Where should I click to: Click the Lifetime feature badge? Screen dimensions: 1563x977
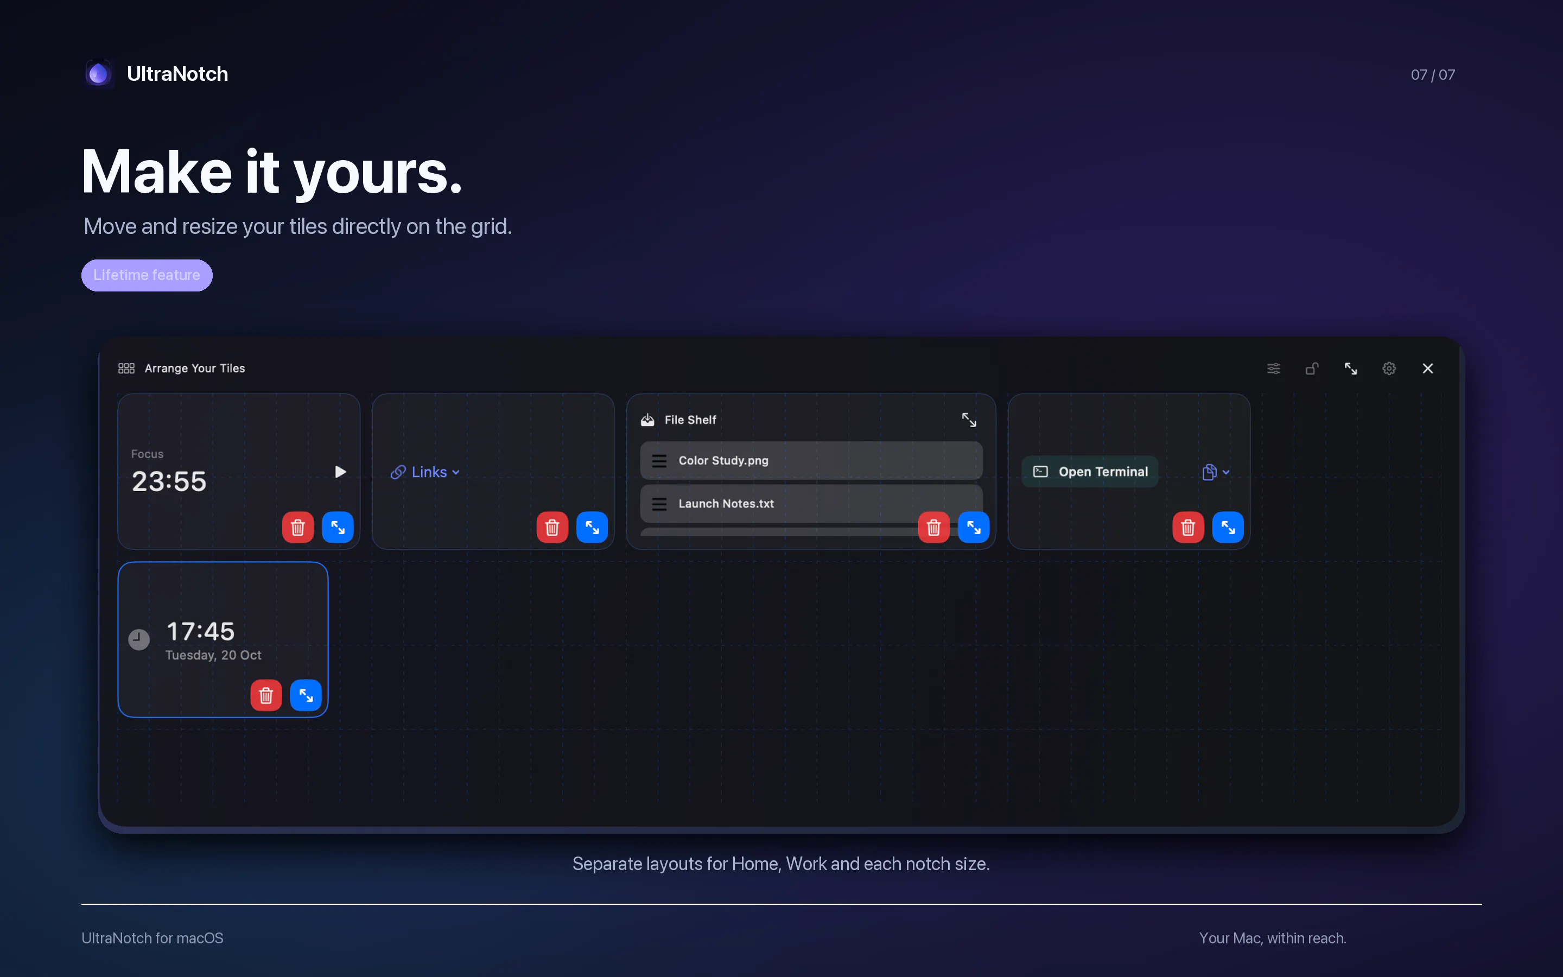pos(147,275)
